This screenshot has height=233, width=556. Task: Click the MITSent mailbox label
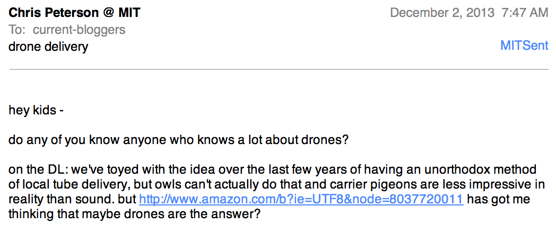pos(524,46)
